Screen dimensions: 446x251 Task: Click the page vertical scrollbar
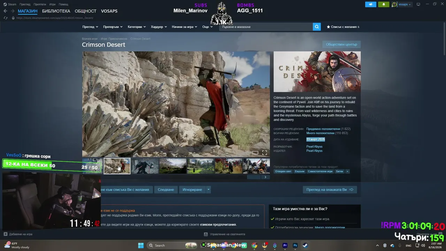tap(444, 38)
